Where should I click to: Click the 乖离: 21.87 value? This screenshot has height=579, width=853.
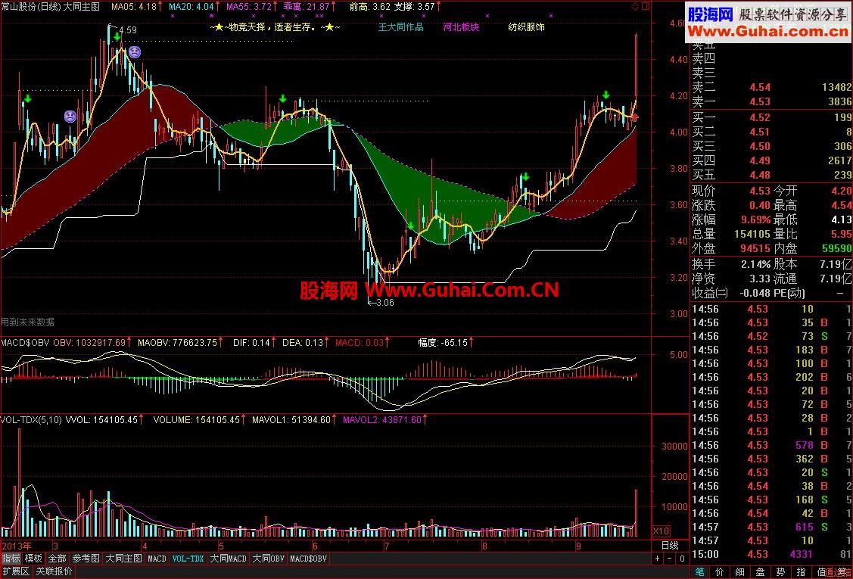click(x=307, y=7)
